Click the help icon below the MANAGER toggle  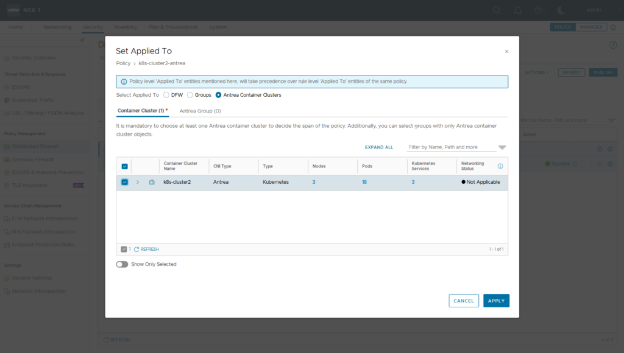click(x=613, y=45)
